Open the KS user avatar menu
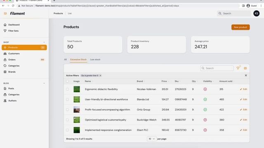The image size is (264, 148). 257,14
